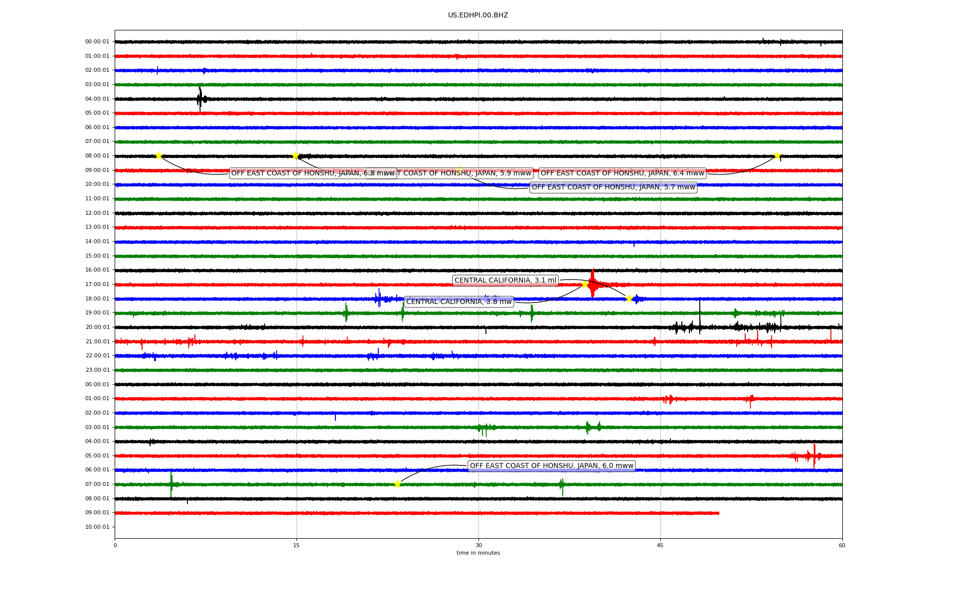Select the Central California 3.1 ml label
The image size is (957, 598).
coord(505,281)
